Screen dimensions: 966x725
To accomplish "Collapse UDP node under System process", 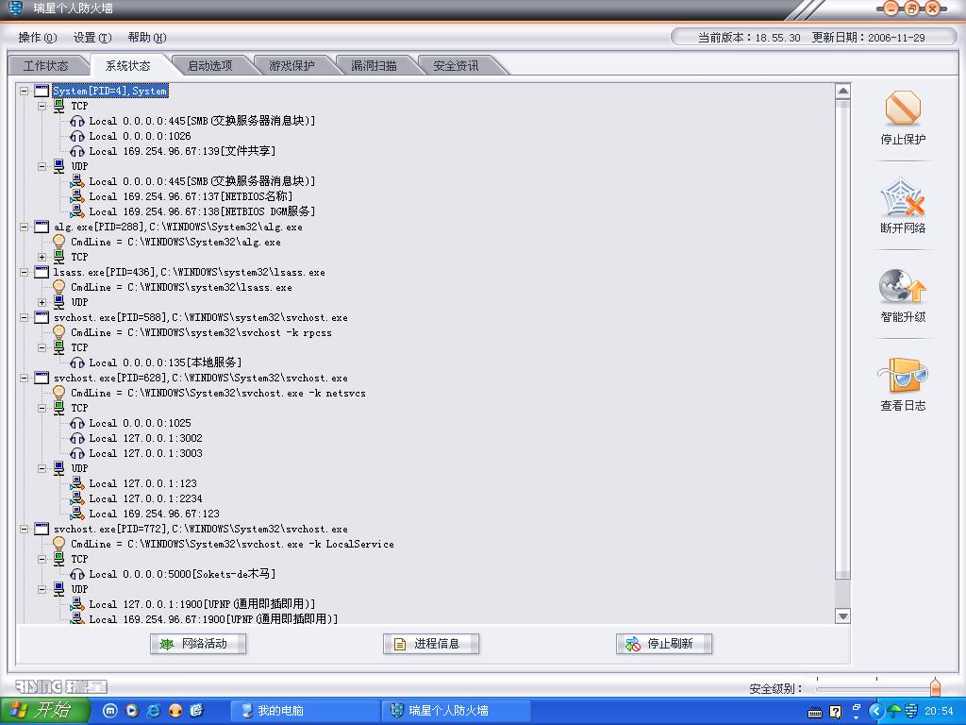I will tap(42, 166).
